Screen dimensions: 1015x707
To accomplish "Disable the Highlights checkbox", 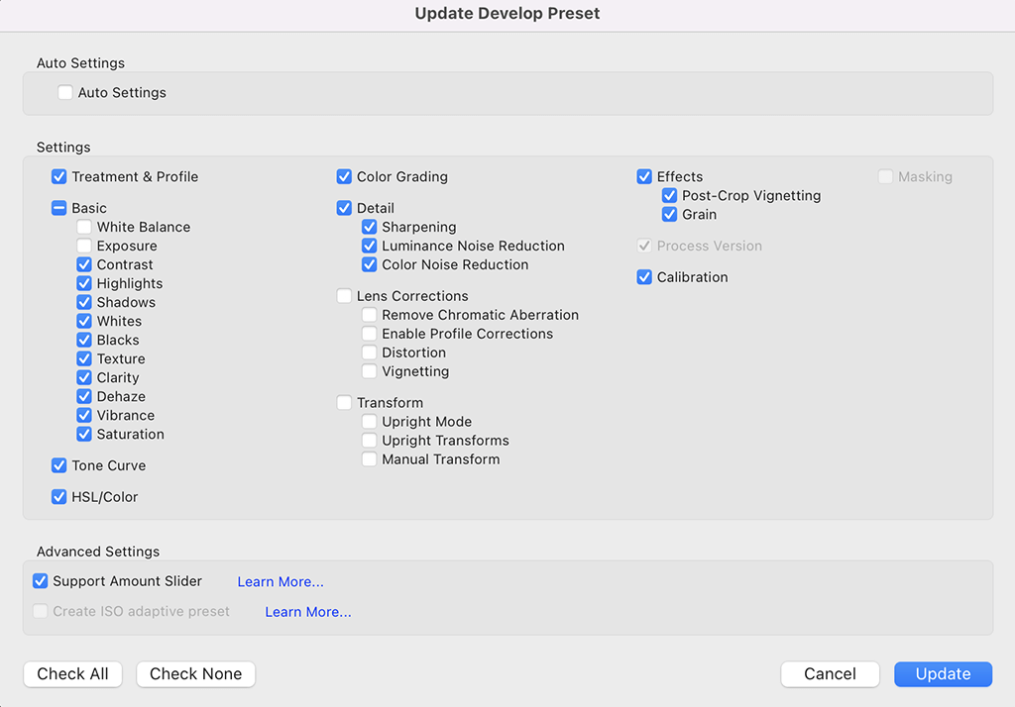I will click(x=84, y=283).
